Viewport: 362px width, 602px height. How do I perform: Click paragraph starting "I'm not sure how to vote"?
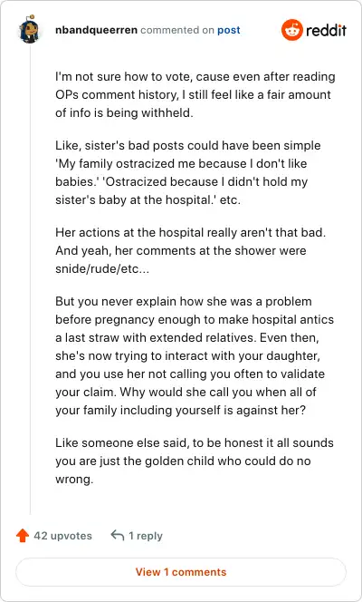click(195, 94)
